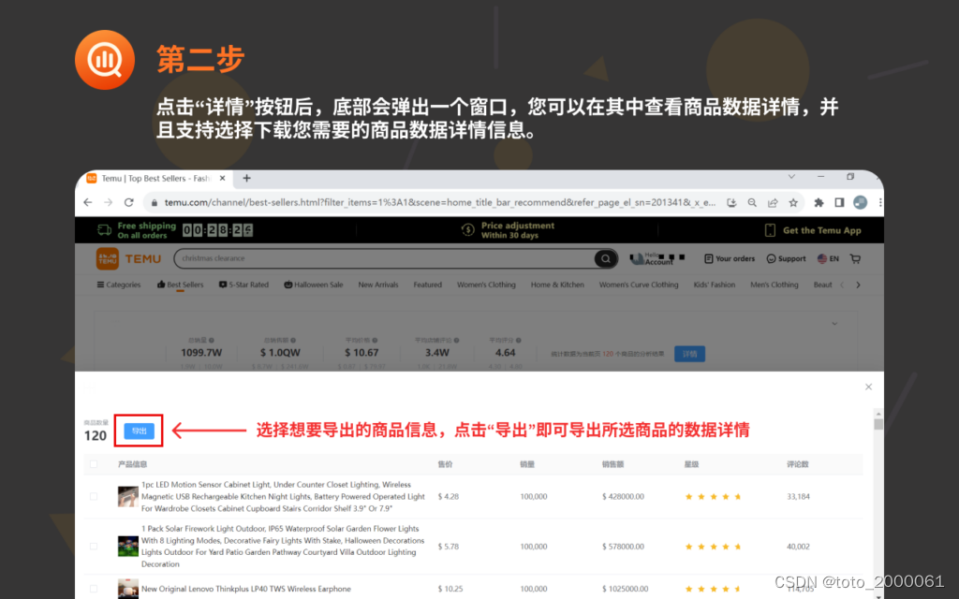Select the Kids' Fashion tab

[715, 285]
